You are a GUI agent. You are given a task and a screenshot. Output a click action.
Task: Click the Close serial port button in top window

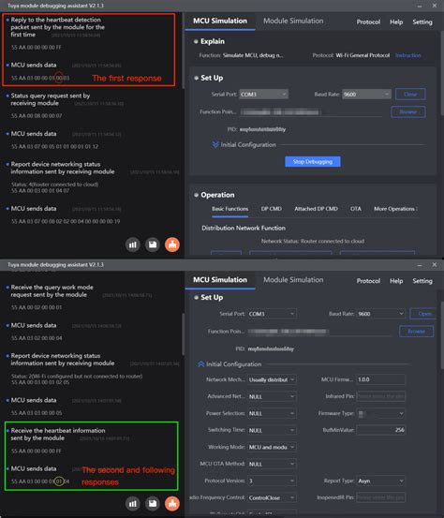[x=410, y=95]
